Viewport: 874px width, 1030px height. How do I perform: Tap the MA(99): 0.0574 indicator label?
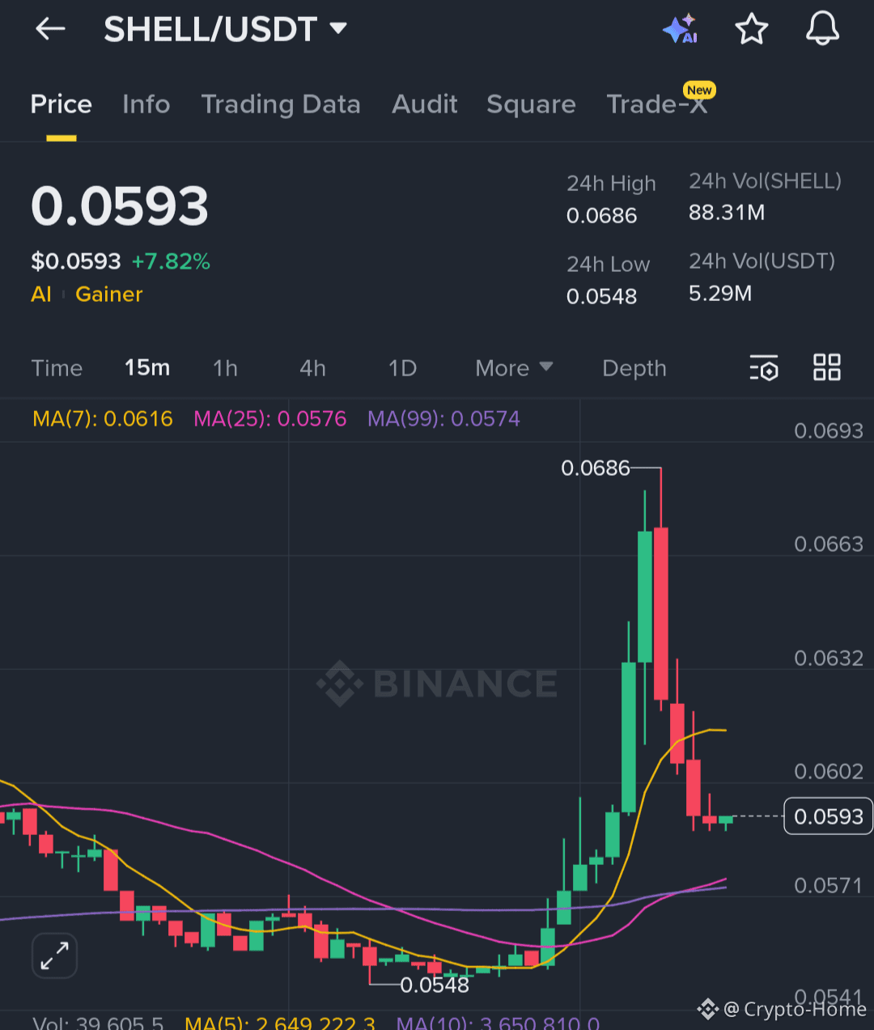pos(443,418)
